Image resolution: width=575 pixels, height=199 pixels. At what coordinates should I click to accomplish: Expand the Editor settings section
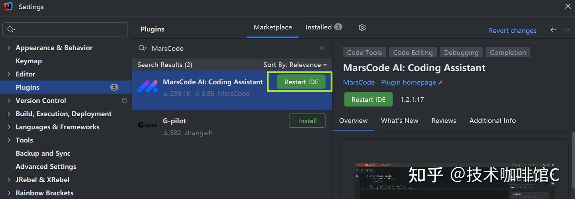(x=9, y=74)
